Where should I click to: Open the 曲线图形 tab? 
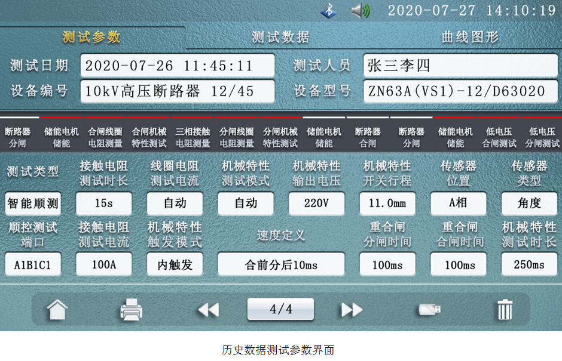click(x=470, y=37)
